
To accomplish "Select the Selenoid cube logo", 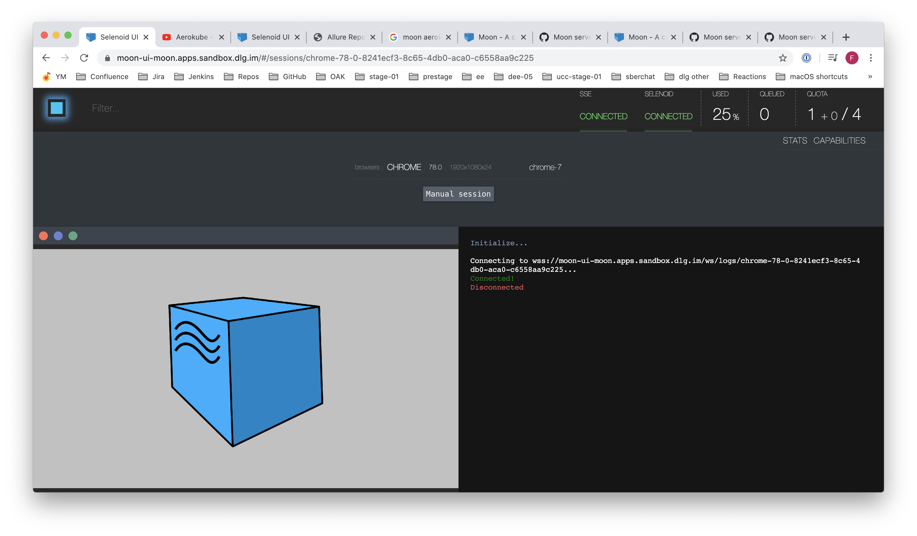I will point(56,108).
